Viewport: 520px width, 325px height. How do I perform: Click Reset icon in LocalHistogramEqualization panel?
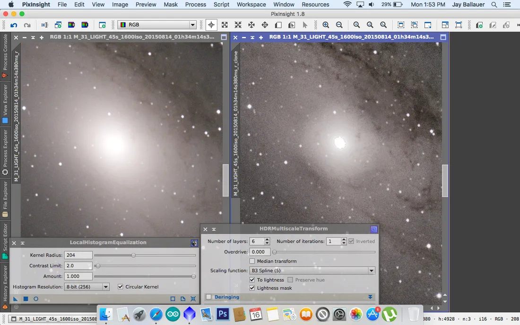pos(193,299)
